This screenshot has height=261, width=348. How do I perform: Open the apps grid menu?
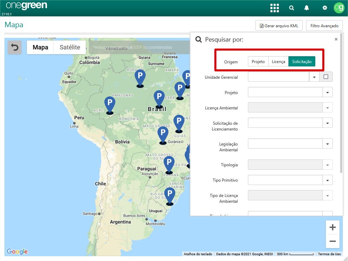274,8
